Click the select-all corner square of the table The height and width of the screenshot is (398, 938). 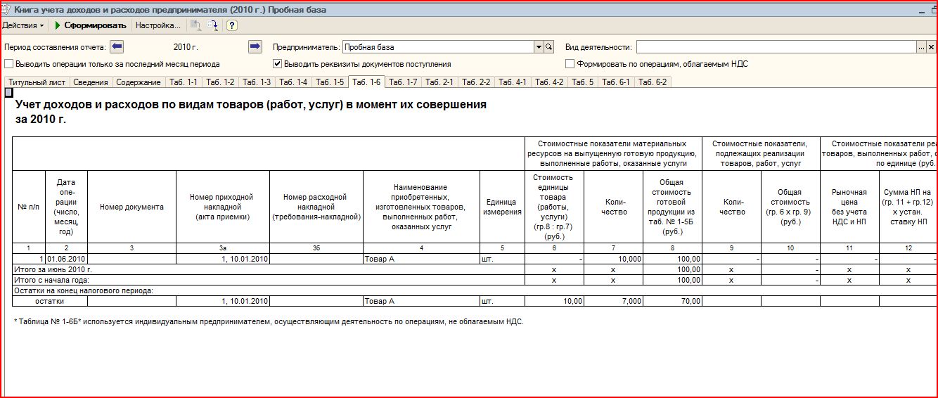coord(8,92)
